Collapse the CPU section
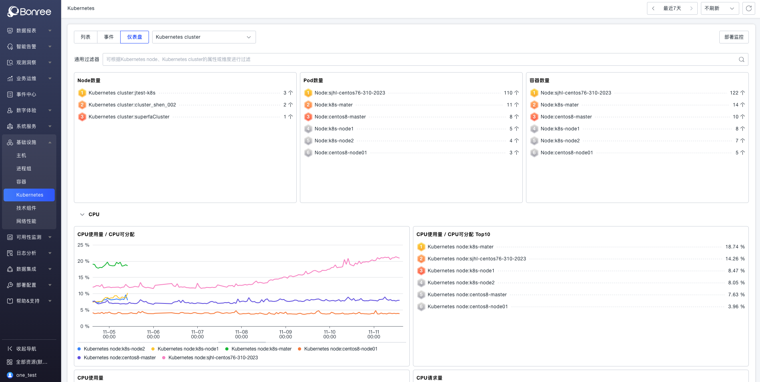760x382 pixels. 82,215
